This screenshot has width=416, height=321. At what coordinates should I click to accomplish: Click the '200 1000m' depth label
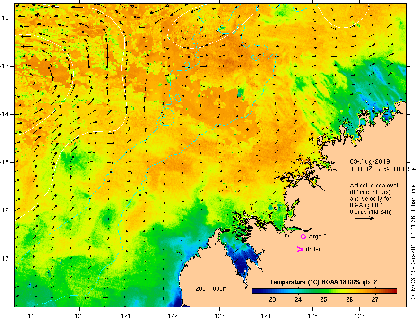(211, 289)
